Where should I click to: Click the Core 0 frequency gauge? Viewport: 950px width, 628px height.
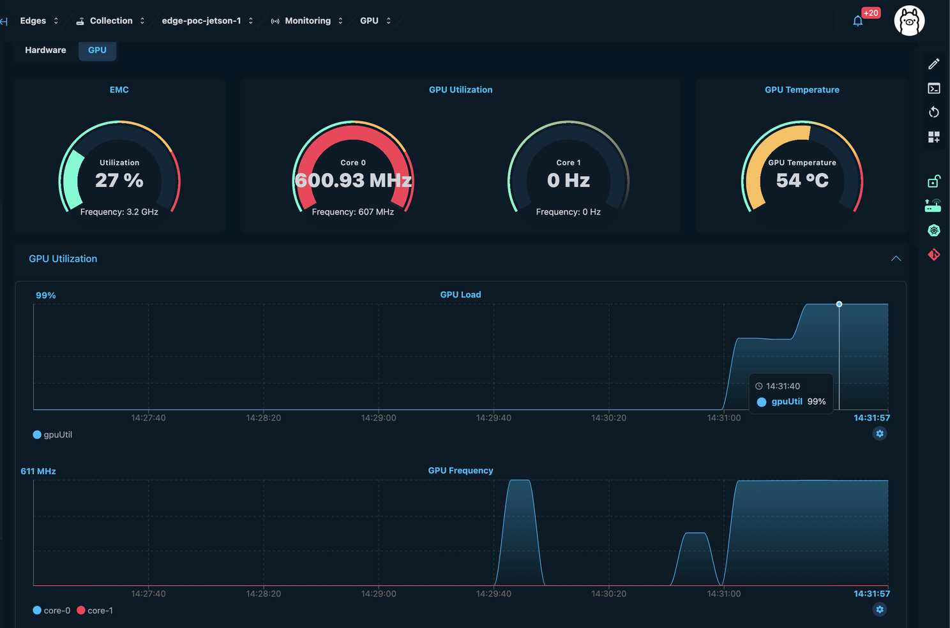point(353,168)
